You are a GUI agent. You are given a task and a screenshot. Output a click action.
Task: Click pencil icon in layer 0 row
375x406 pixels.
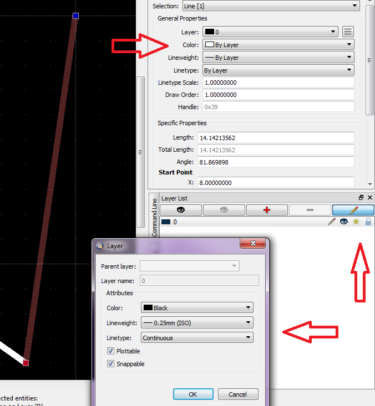(331, 222)
